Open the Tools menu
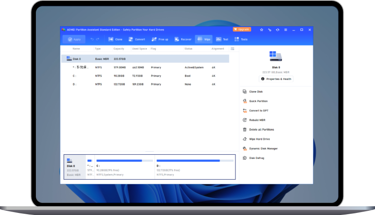The image size is (375, 215). tap(241, 40)
